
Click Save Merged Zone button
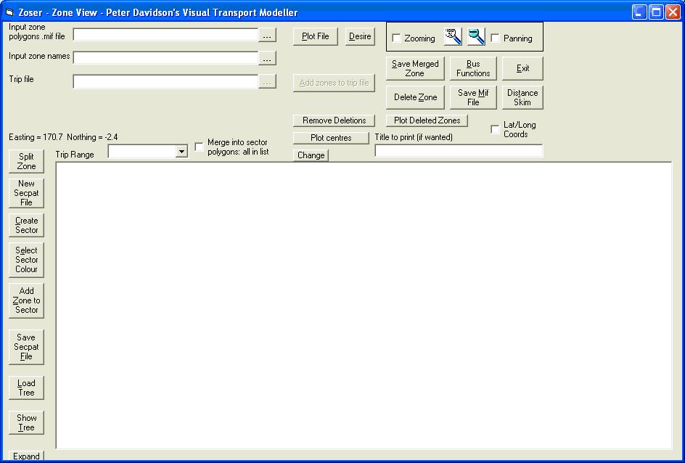(x=415, y=69)
